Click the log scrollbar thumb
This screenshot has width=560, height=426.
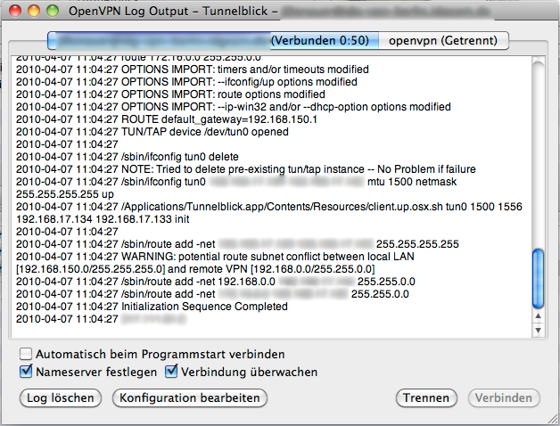tap(538, 279)
